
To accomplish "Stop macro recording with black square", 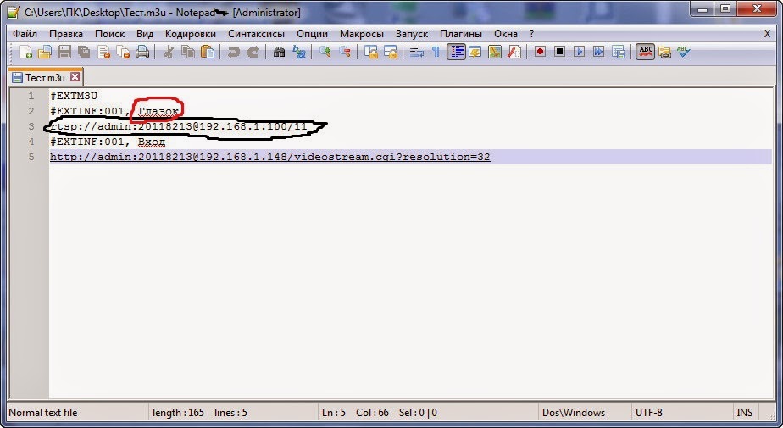I will pos(559,52).
